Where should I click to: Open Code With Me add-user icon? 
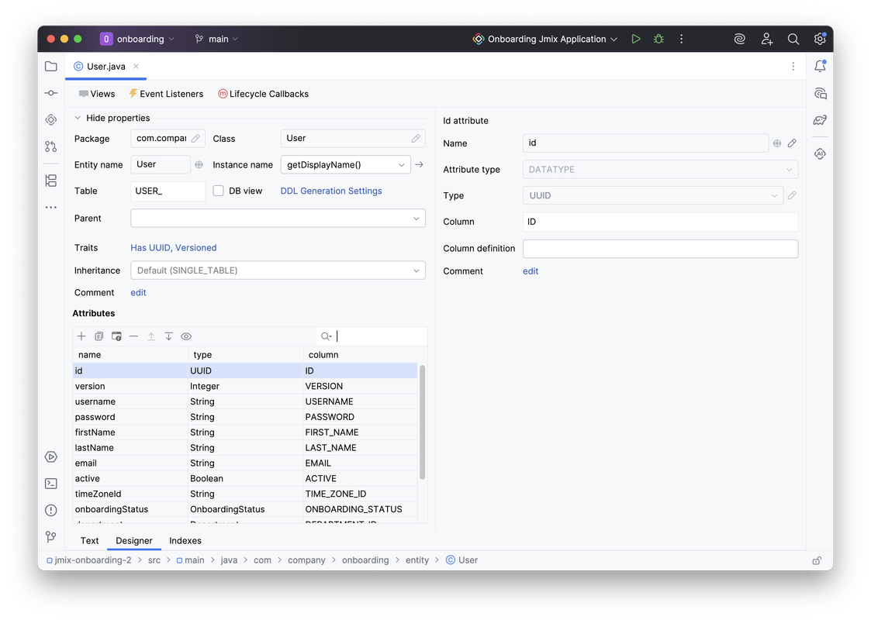coord(766,39)
